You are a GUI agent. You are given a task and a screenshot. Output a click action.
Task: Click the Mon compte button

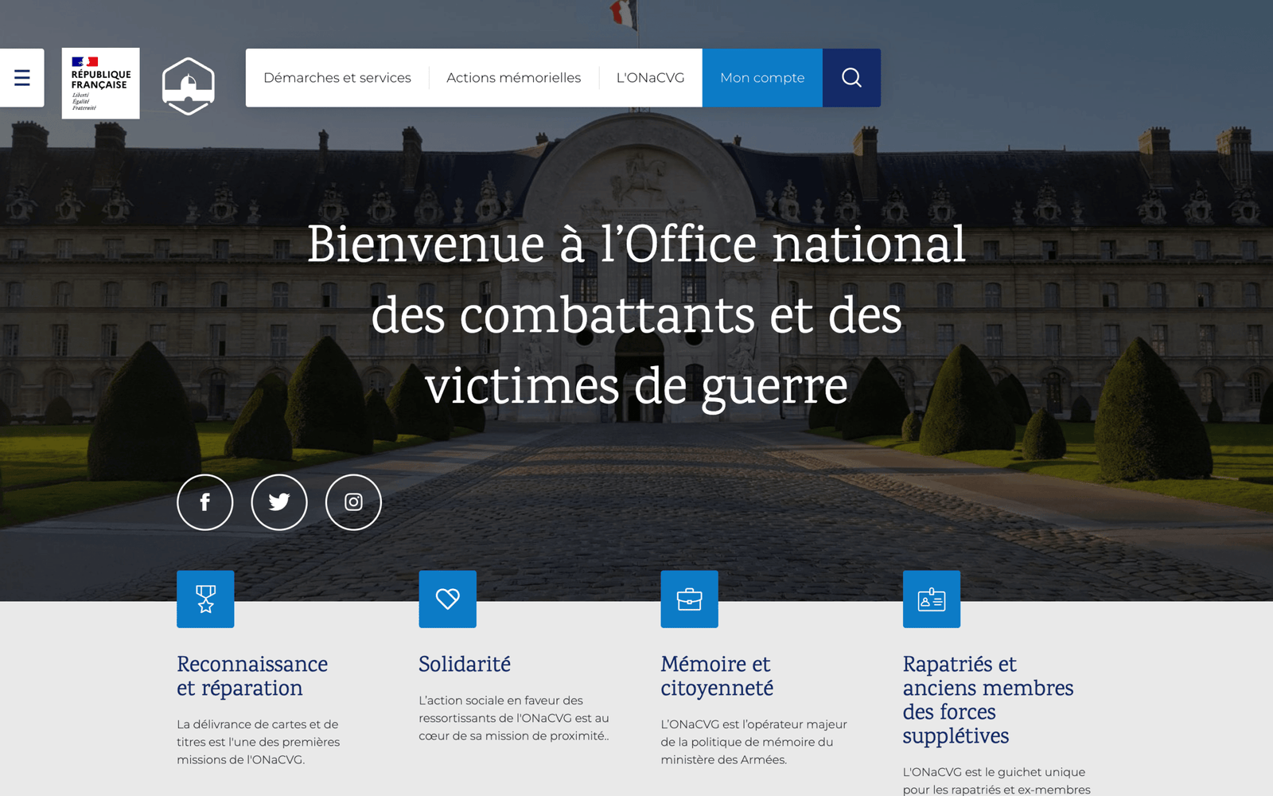click(x=761, y=77)
